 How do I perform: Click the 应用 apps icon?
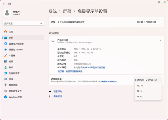pyautogui.click(x=6, y=61)
